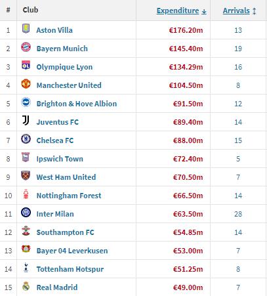Open Brighton & Hove Albion club link
Image resolution: width=267 pixels, height=296 pixels.
(77, 104)
